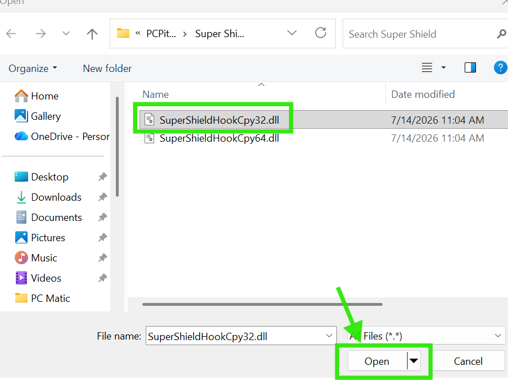Go back with the left arrow
The image size is (508, 380).
(x=11, y=33)
